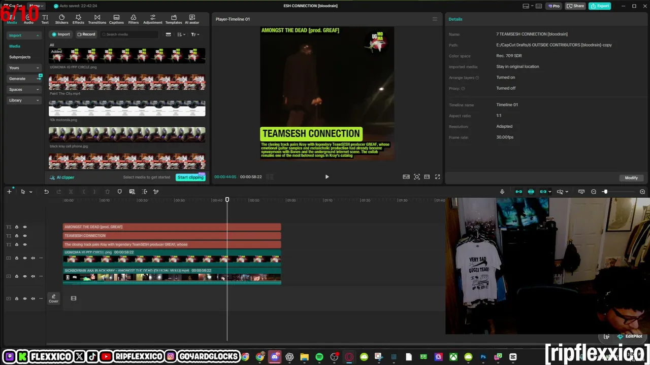
Task: Click the plus add-track icon on timeline toolbar
Action: [9, 192]
